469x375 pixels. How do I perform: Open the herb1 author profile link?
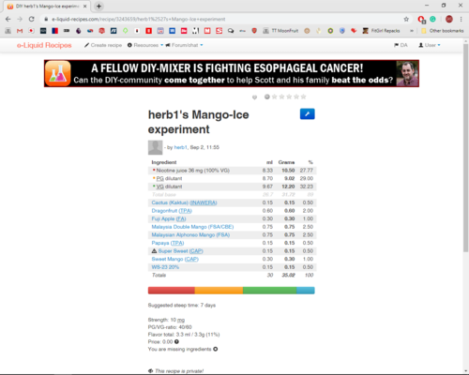(180, 147)
